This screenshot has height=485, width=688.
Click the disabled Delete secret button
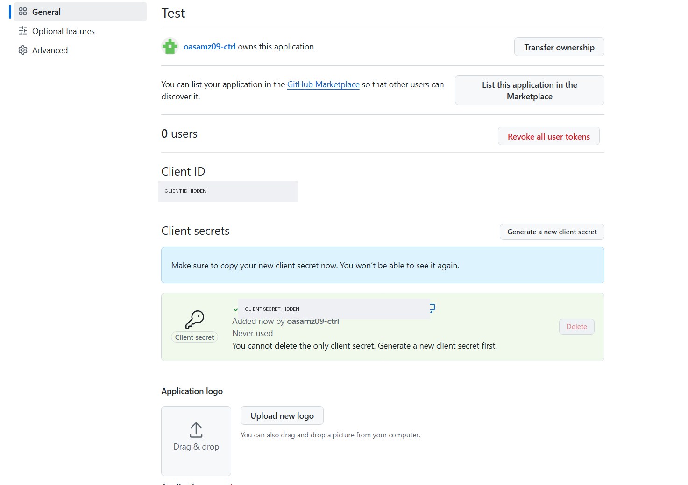(576, 327)
